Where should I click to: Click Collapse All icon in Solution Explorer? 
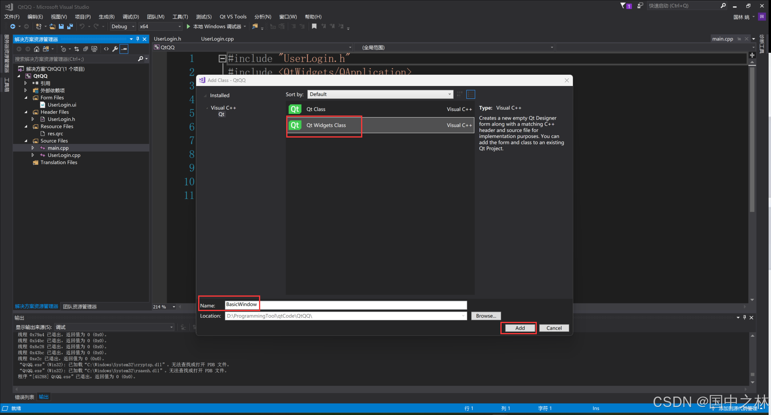click(x=85, y=49)
